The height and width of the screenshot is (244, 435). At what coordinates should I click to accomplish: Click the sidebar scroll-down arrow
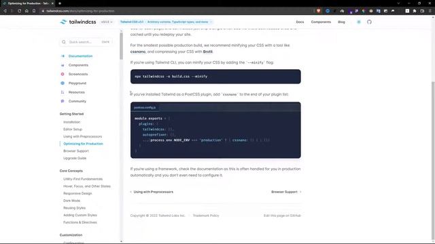(x=121, y=241)
